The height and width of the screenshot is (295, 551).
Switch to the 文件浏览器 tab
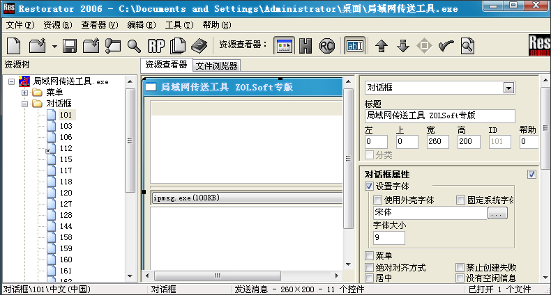pyautogui.click(x=217, y=65)
